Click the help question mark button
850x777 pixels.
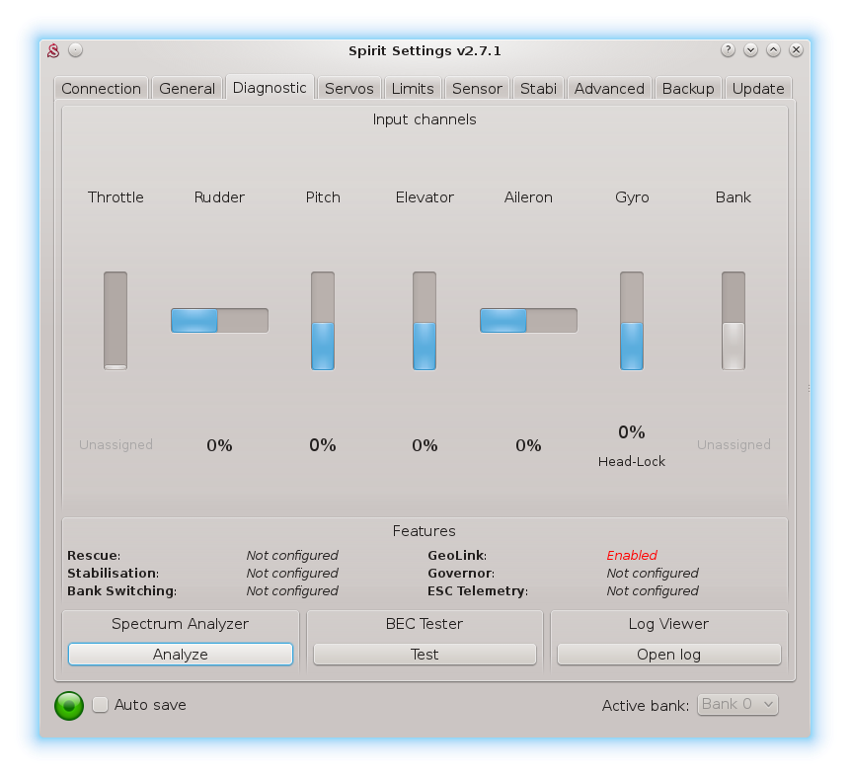(x=728, y=50)
